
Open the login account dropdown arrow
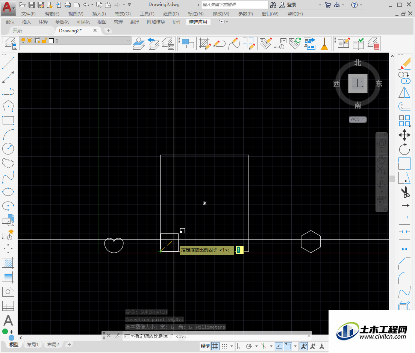pyautogui.click(x=320, y=5)
